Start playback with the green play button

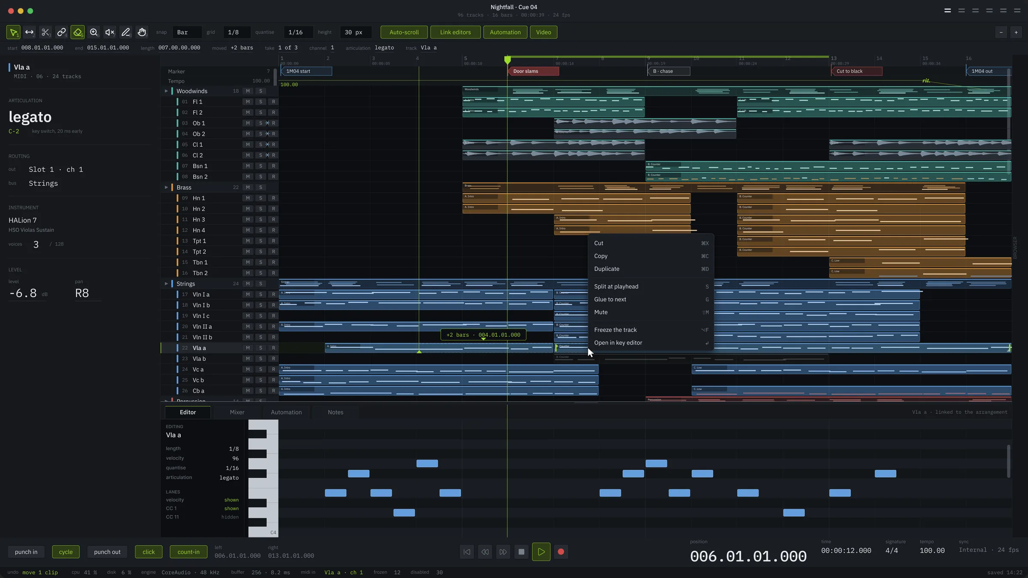[541, 552]
